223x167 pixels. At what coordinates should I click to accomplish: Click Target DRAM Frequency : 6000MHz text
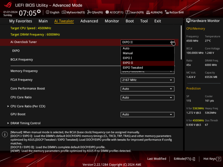(35, 35)
